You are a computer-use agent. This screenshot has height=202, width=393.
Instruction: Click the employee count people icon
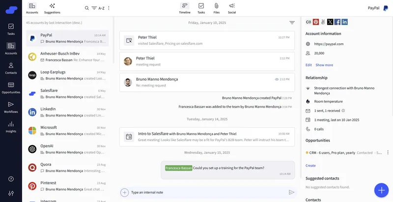(x=308, y=53)
